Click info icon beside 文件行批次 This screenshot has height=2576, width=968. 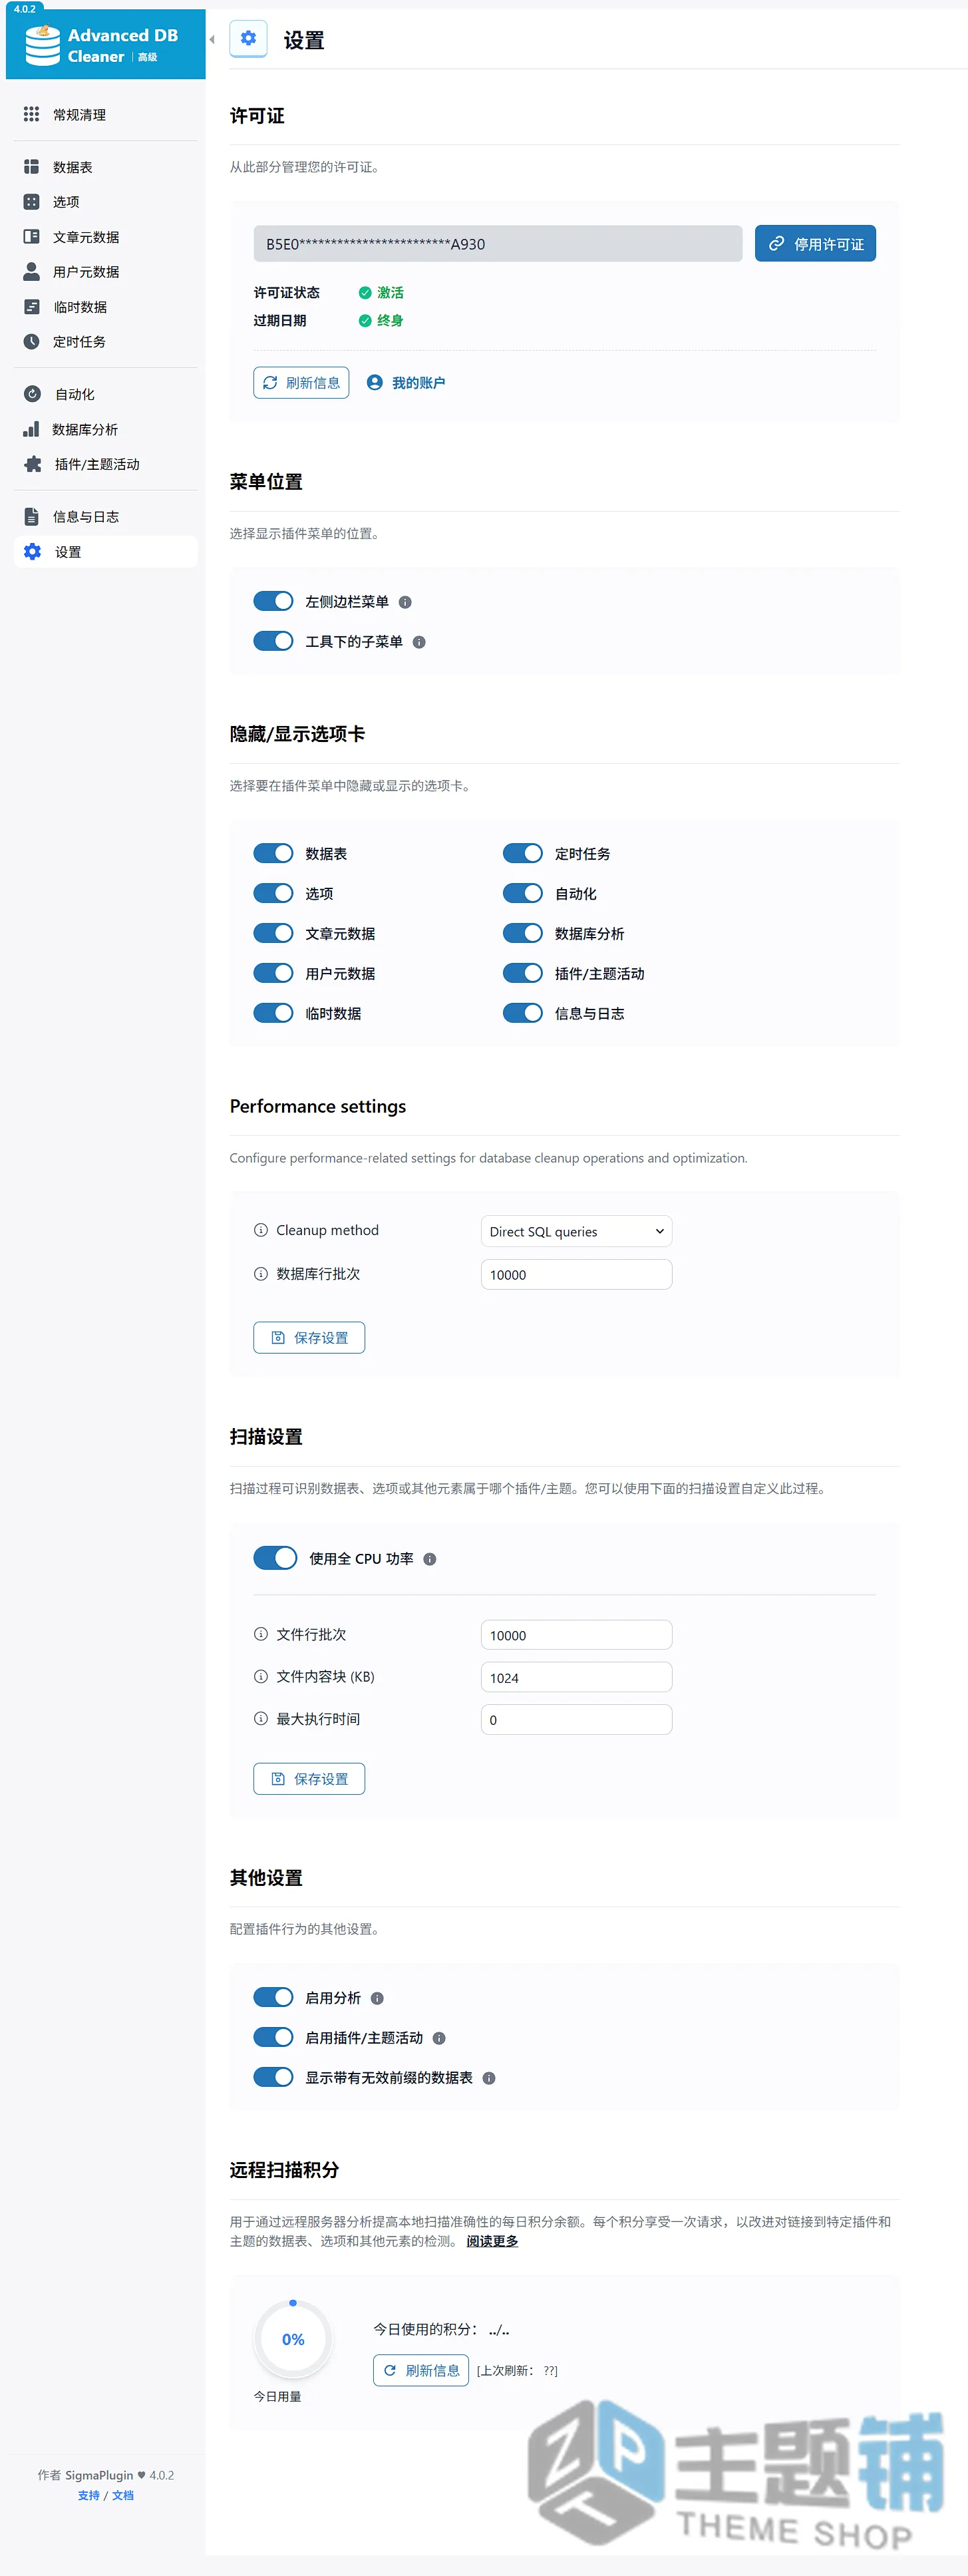261,1634
